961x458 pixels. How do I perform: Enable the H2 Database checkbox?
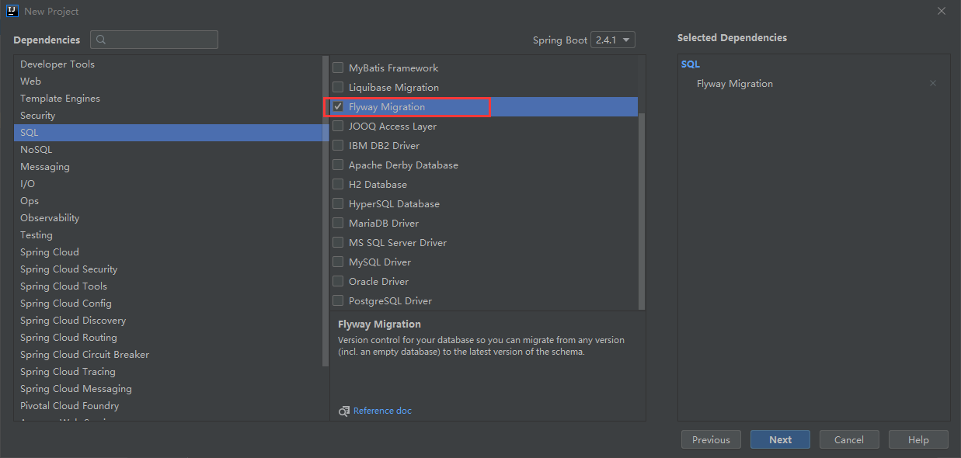[338, 184]
